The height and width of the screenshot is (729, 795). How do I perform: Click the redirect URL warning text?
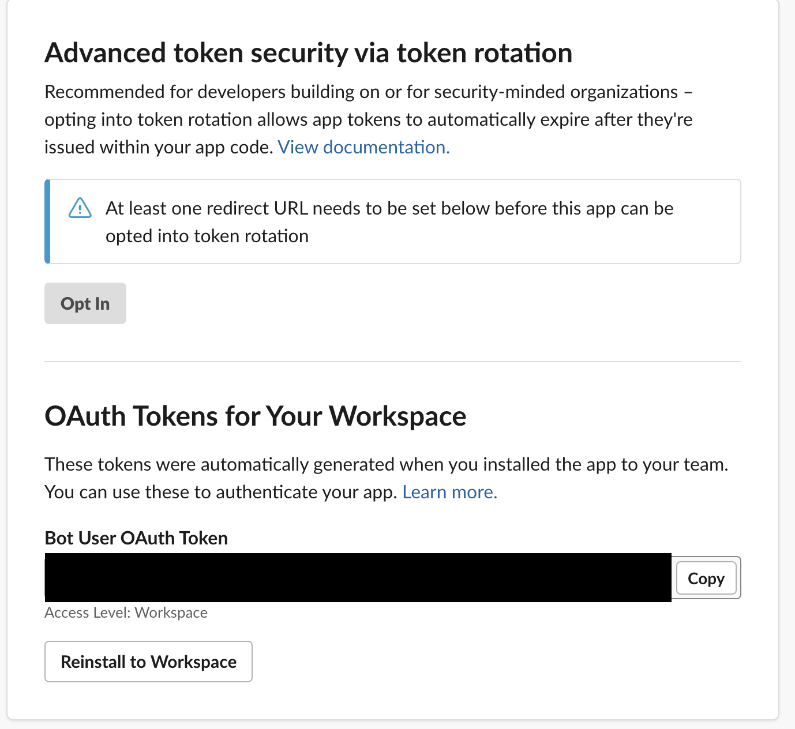coord(389,222)
